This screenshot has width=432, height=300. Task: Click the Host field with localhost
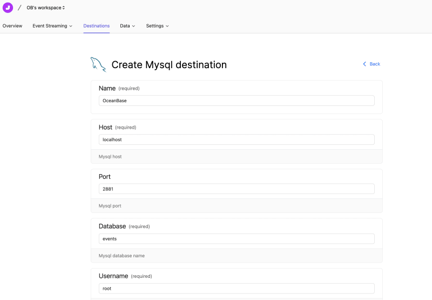(x=237, y=139)
